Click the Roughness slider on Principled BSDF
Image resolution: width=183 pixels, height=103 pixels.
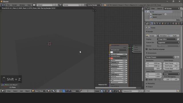point(119,66)
